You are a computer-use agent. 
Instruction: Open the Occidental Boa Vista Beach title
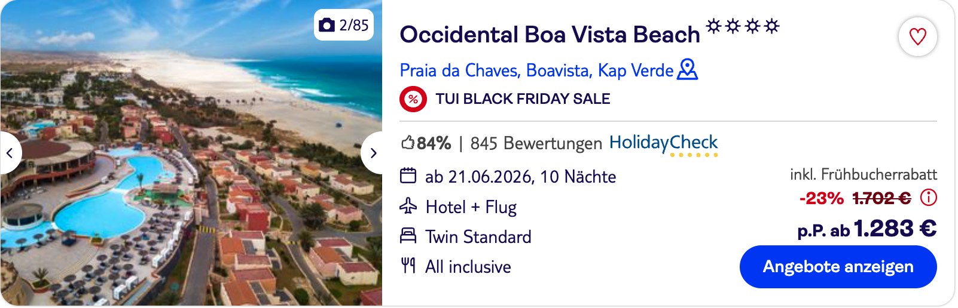550,35
